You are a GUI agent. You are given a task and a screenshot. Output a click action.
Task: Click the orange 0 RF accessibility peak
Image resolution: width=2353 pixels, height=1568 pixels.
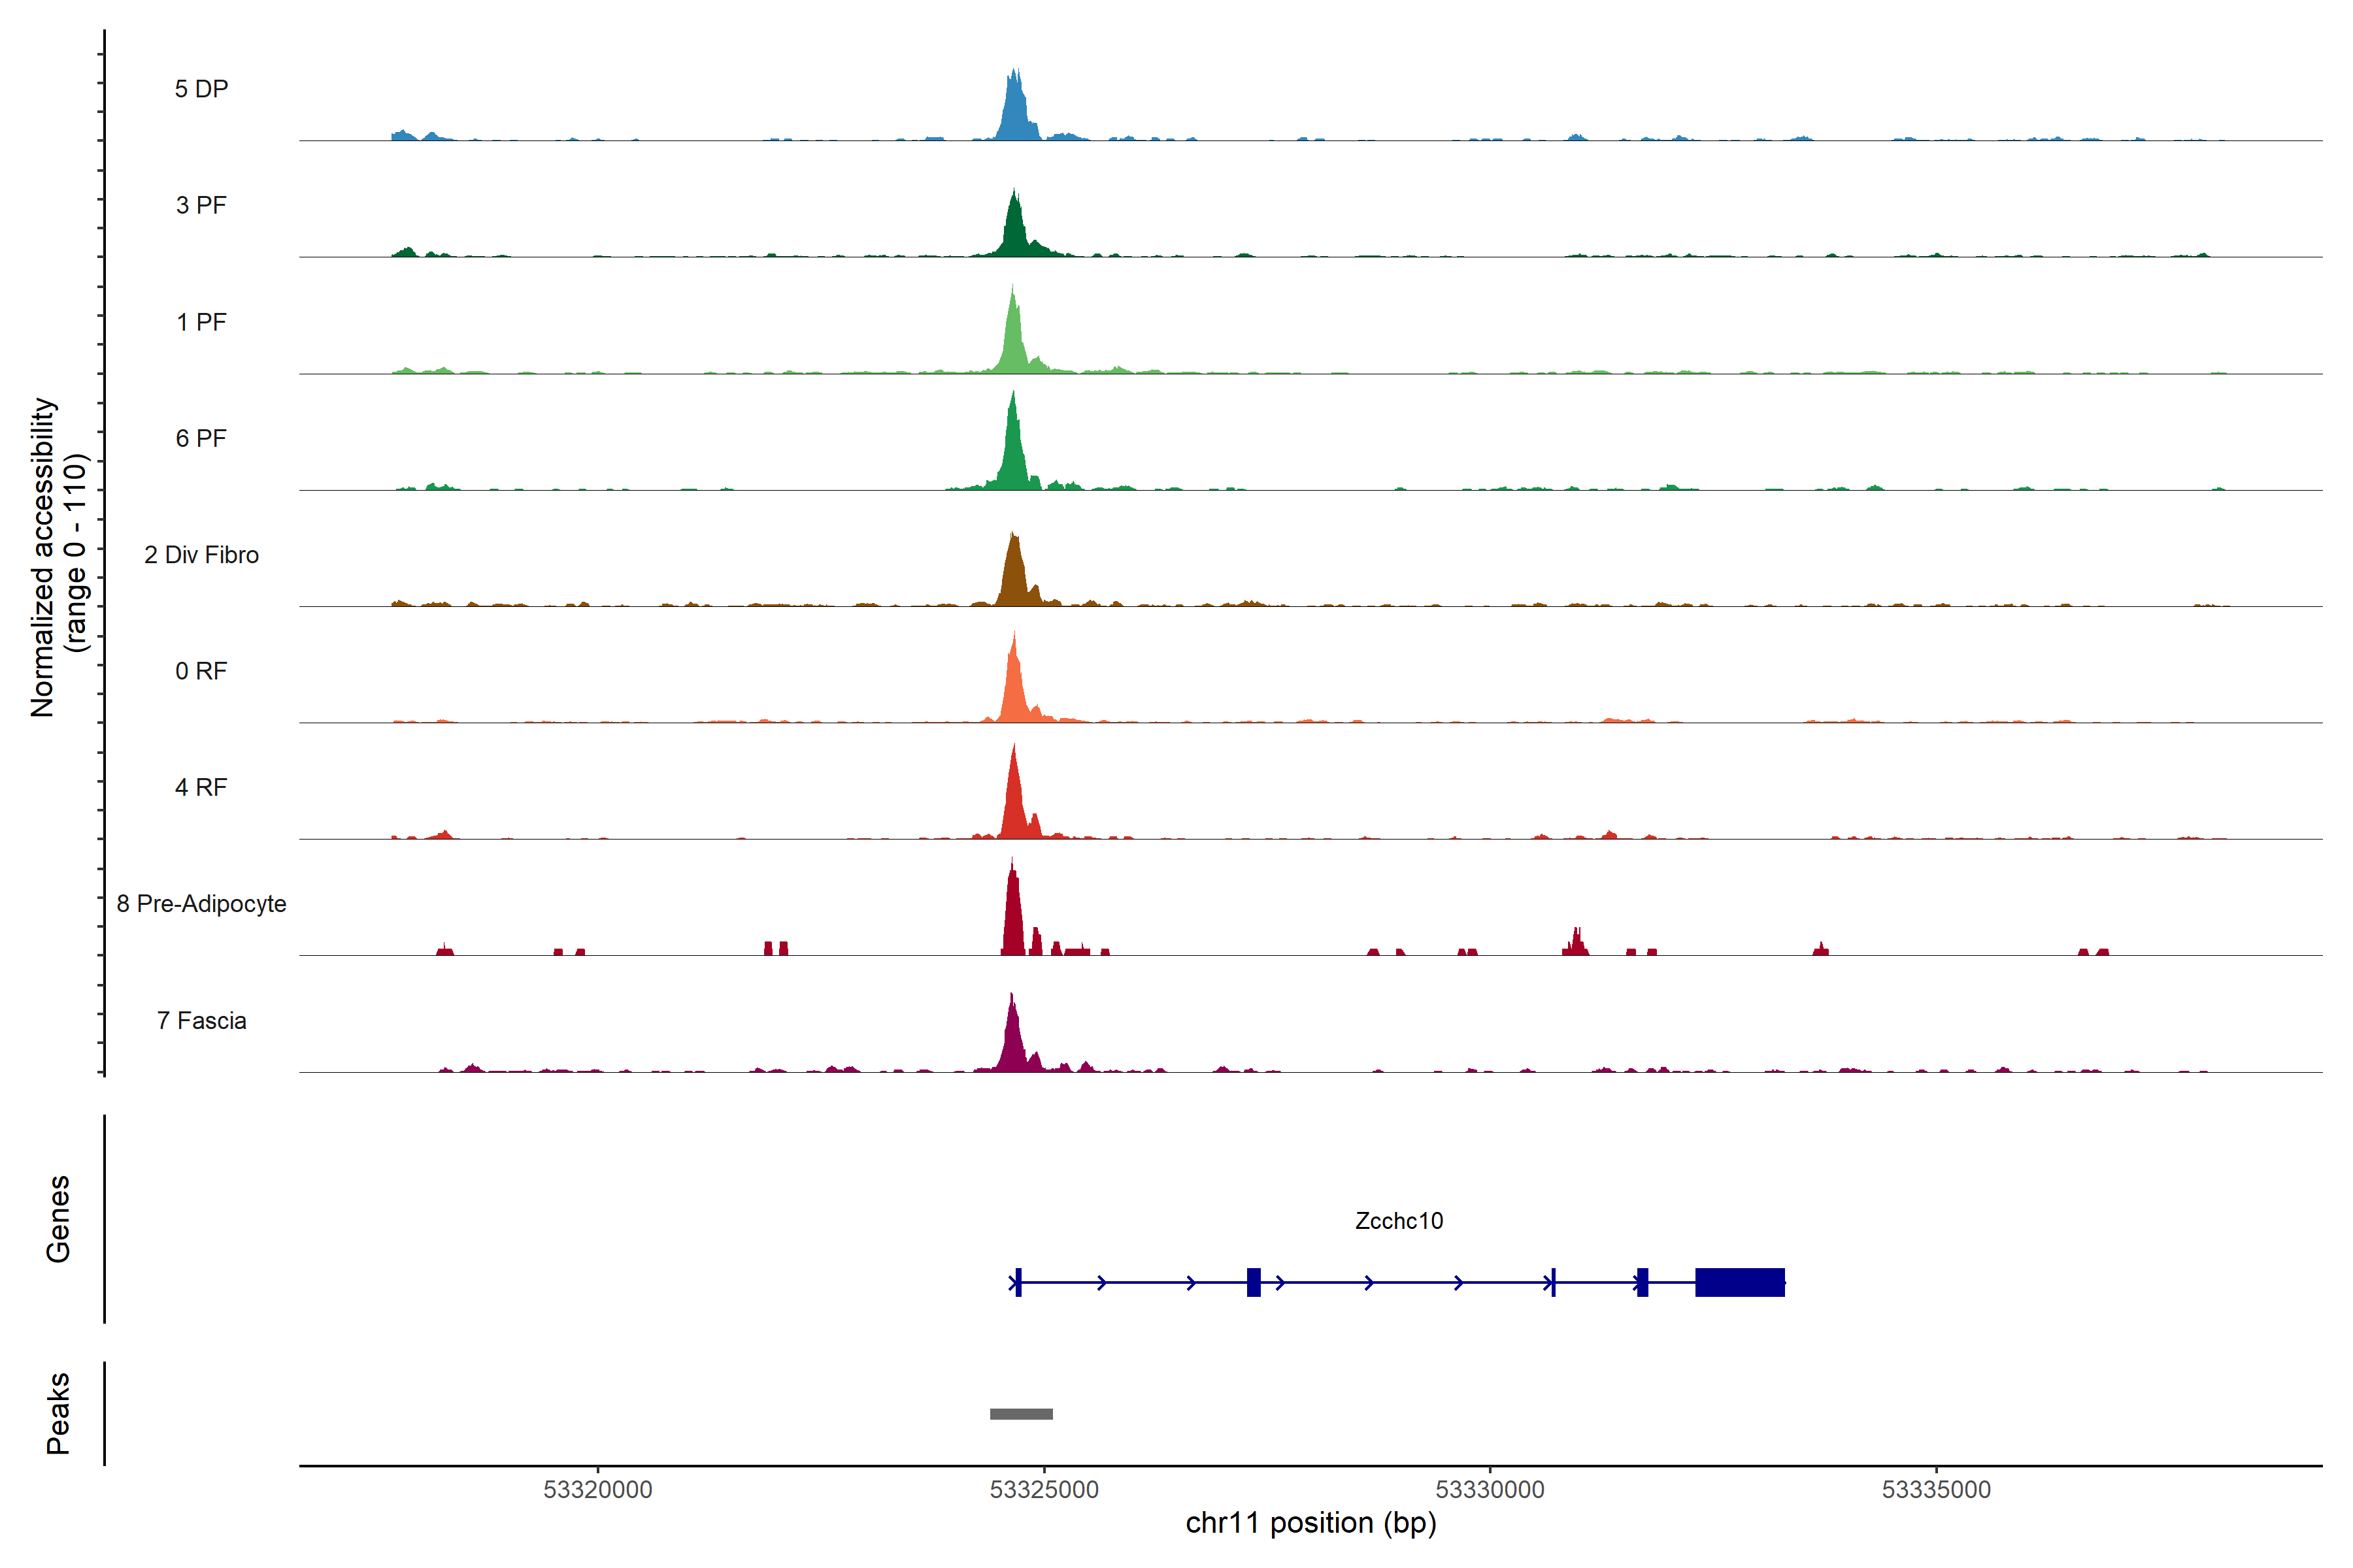pos(1014,690)
